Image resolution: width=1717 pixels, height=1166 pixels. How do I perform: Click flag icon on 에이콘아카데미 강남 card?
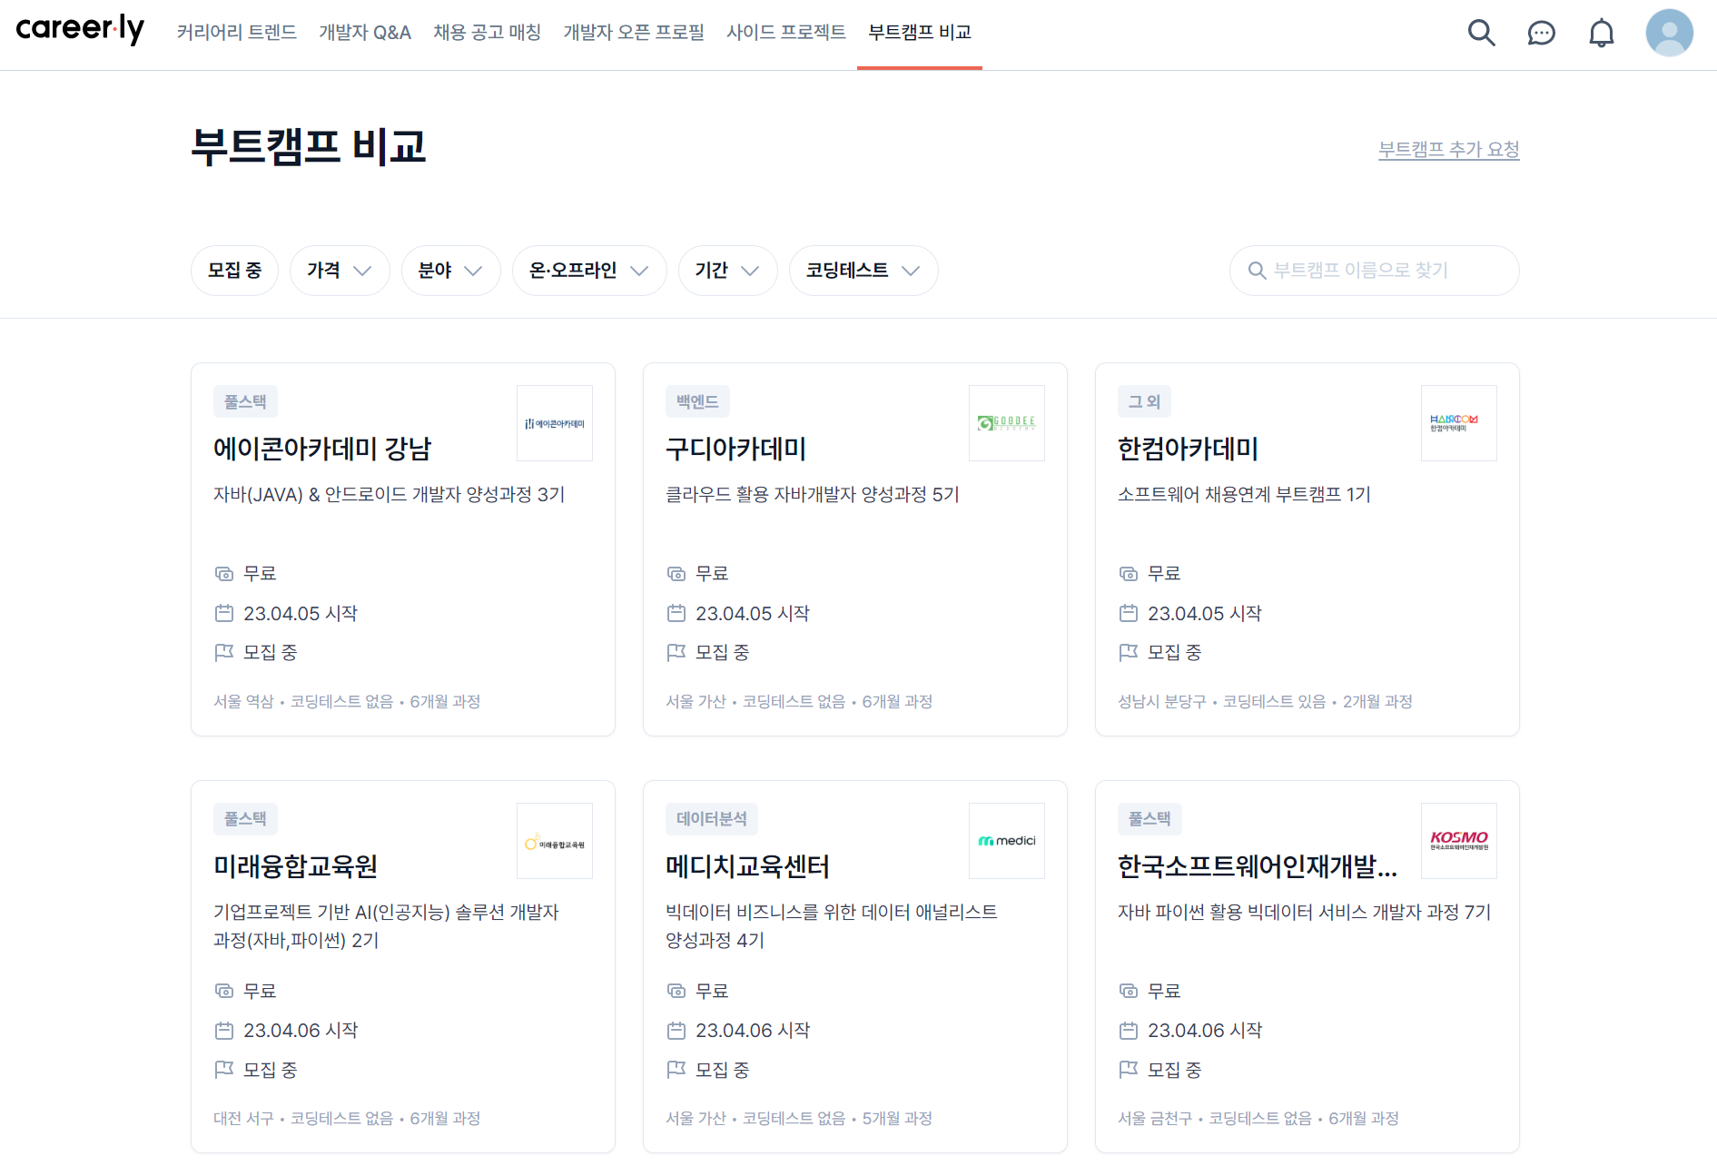point(224,652)
